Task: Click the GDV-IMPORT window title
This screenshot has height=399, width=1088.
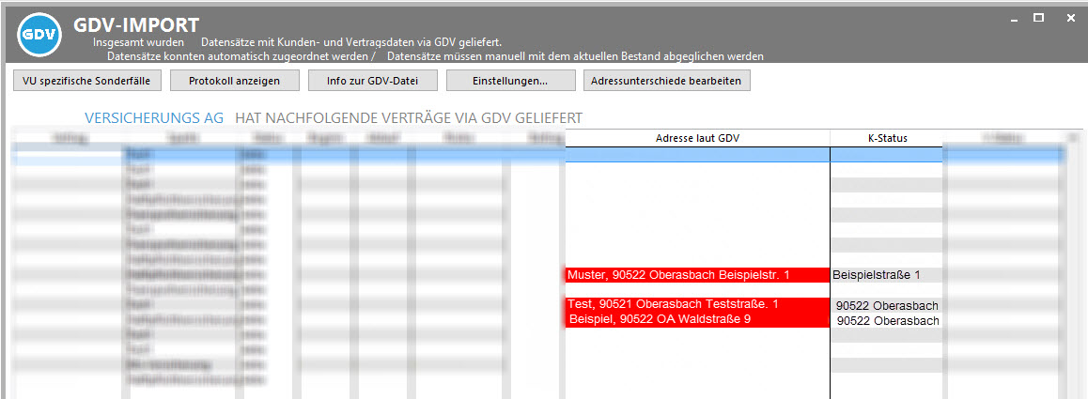Action: pos(136,24)
